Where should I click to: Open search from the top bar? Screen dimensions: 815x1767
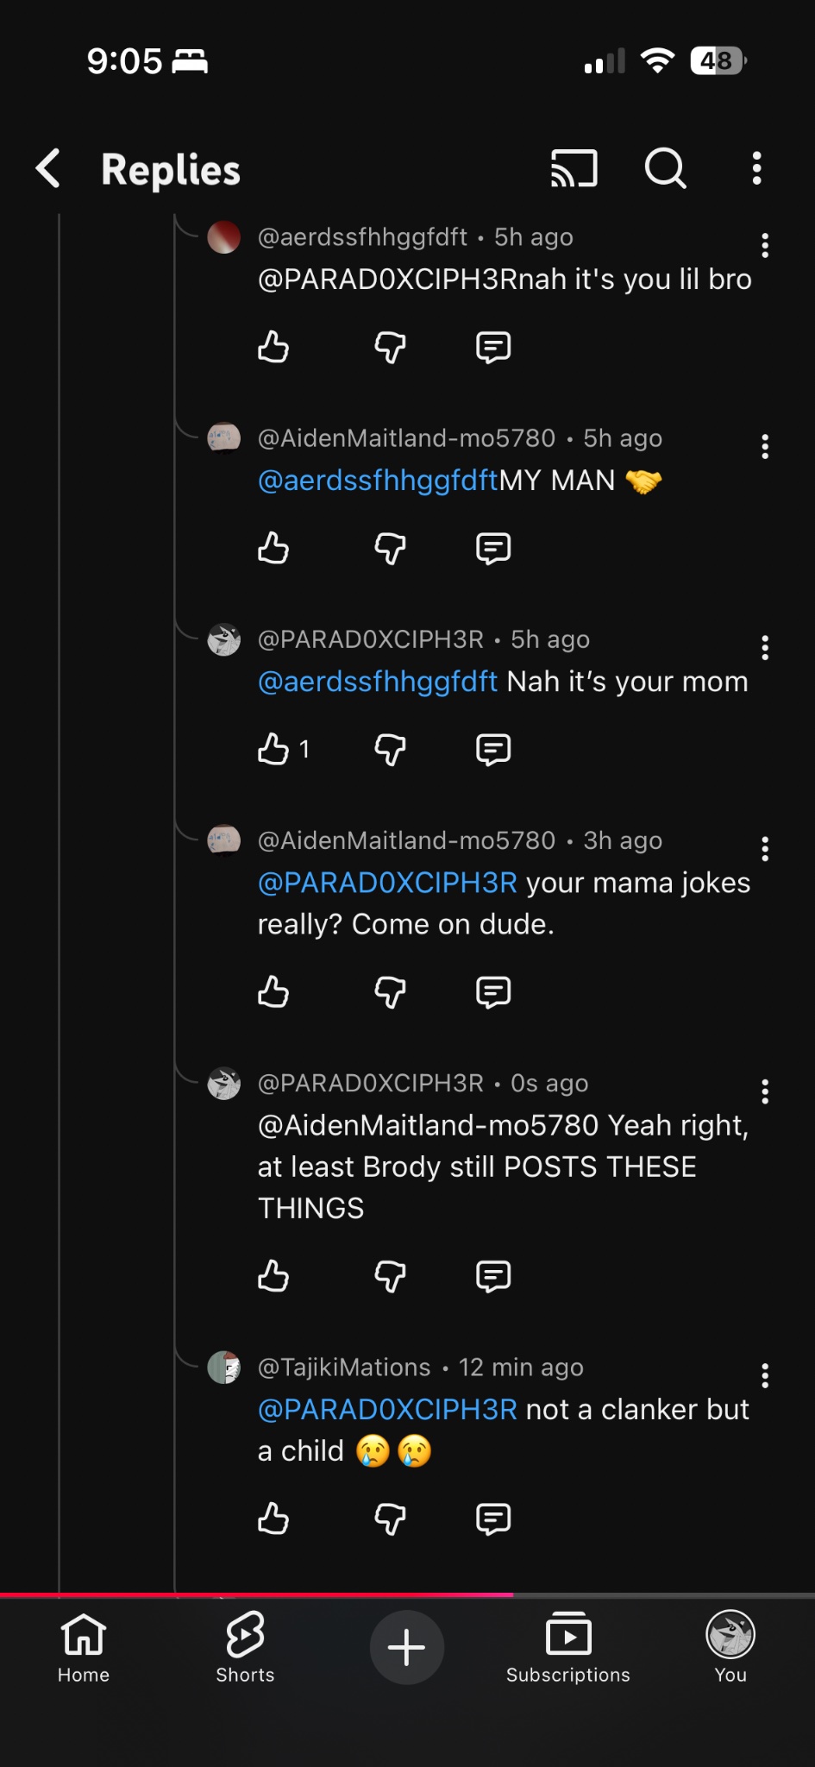coord(665,168)
